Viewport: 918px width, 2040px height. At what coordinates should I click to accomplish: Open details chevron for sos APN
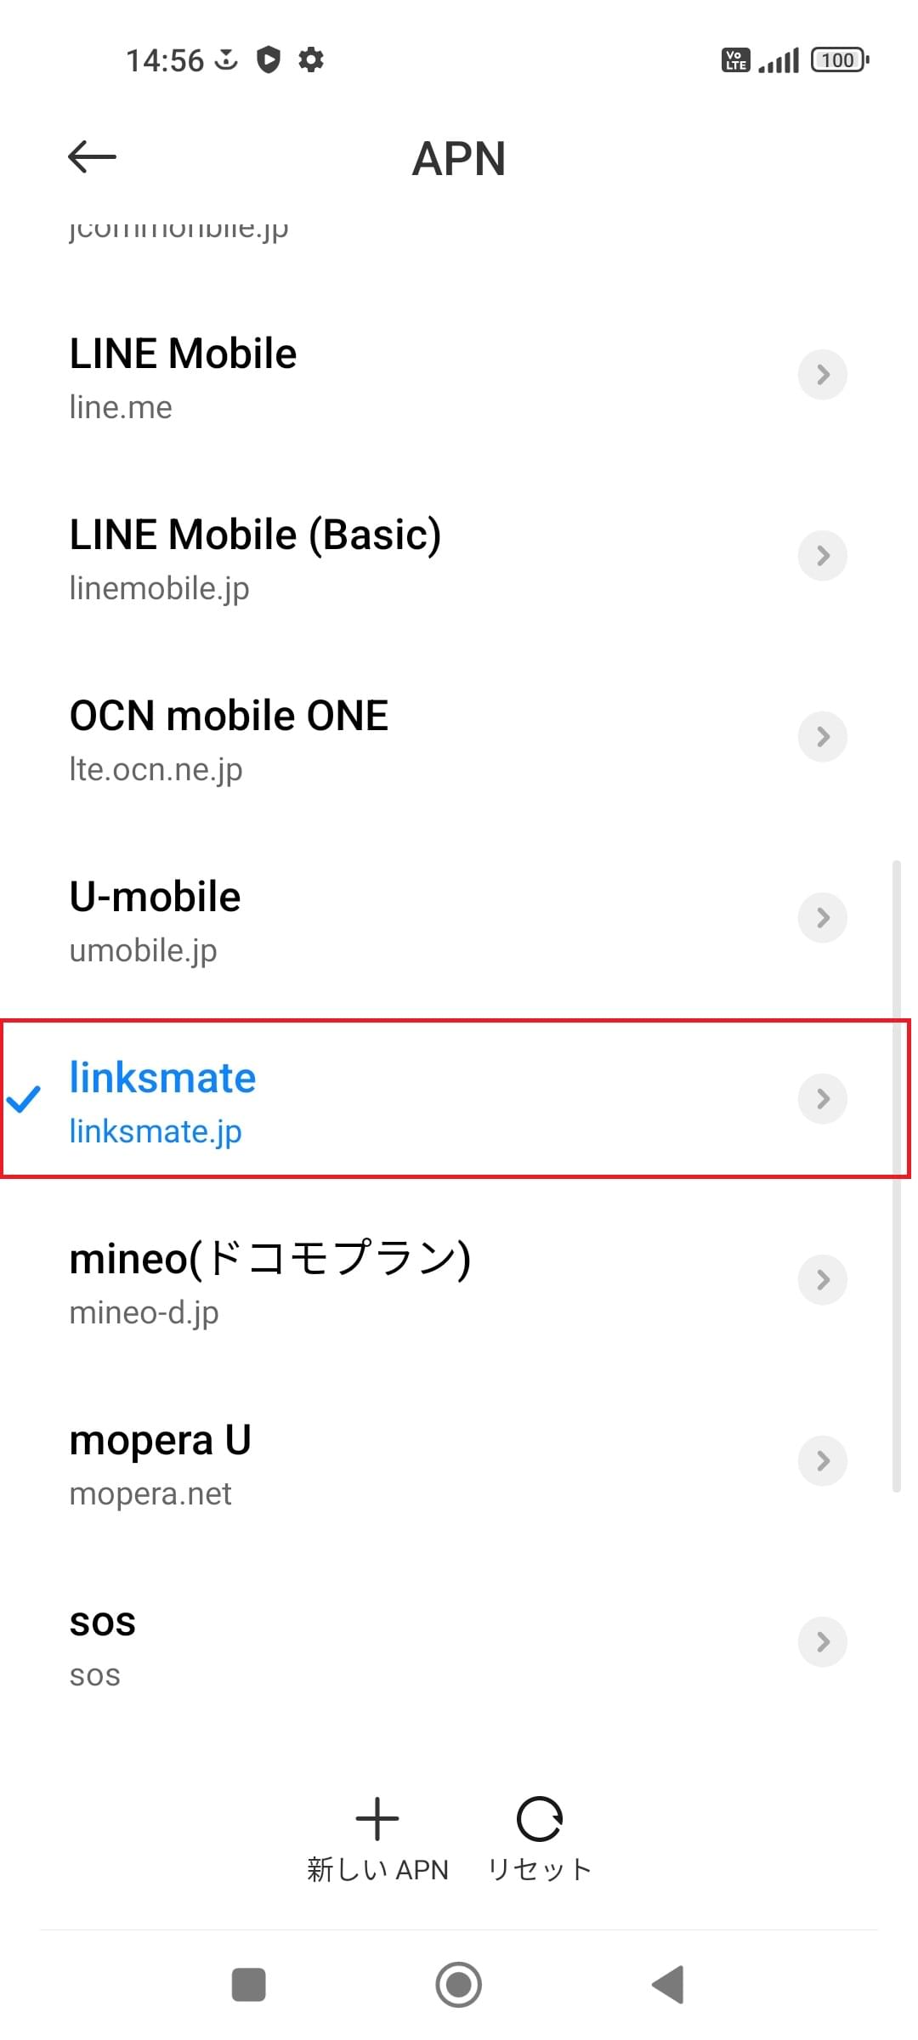click(822, 1642)
